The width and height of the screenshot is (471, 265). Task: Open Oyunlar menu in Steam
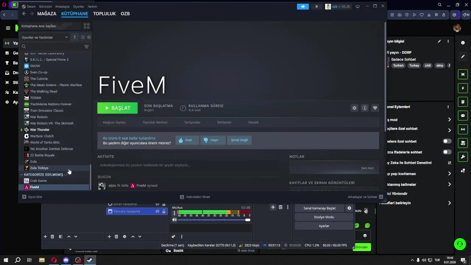point(79,7)
